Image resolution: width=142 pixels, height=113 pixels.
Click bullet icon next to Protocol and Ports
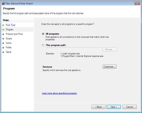pyautogui.click(x=3, y=34)
